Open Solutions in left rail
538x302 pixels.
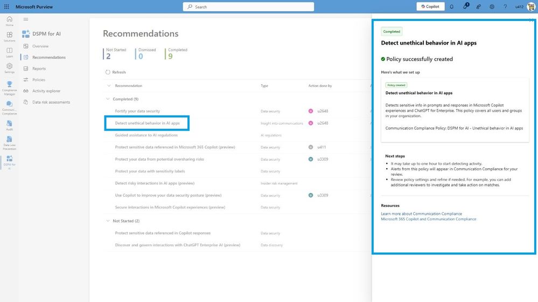point(10,37)
